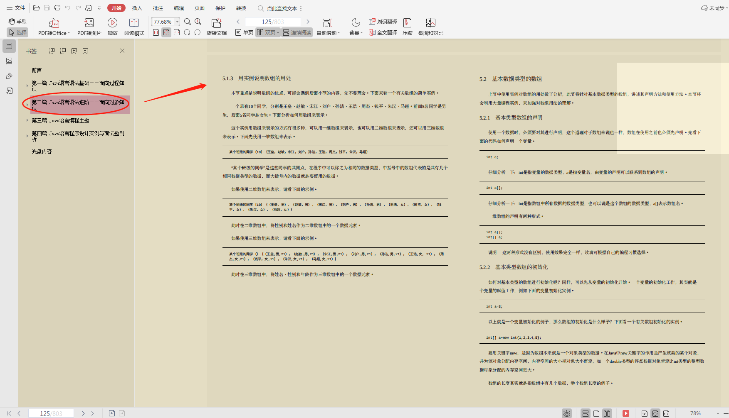Click the red play button in status bar

click(626, 413)
